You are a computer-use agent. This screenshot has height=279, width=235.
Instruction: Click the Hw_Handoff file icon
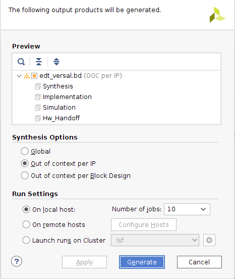click(37, 118)
